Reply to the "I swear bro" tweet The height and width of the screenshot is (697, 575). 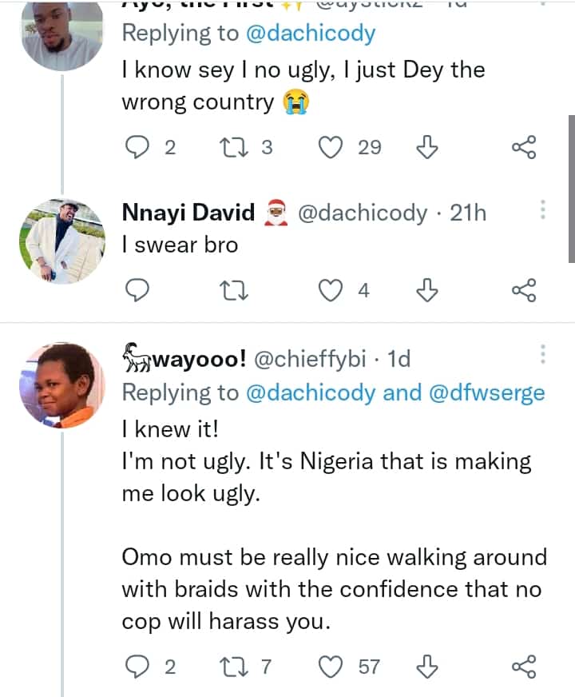coord(139,291)
